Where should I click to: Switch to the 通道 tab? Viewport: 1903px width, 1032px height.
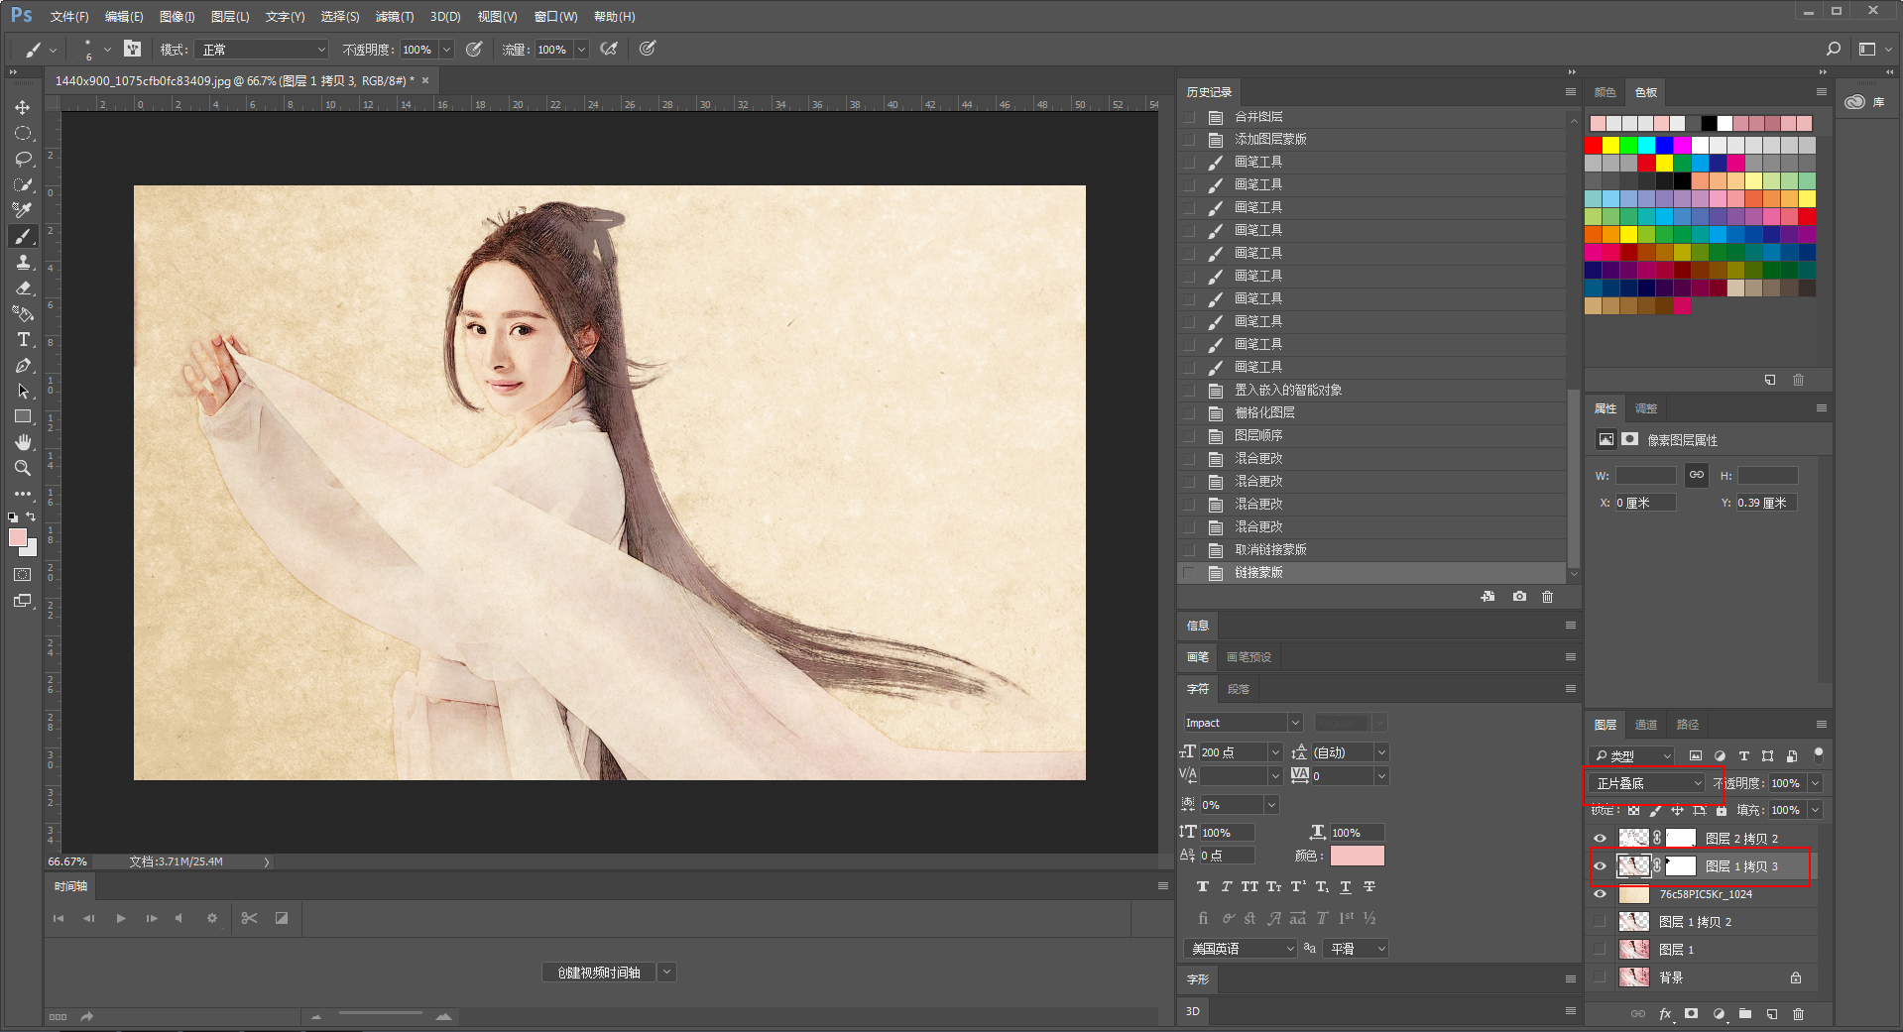coord(1646,725)
